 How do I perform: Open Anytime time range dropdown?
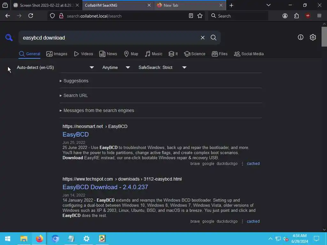coord(116,68)
